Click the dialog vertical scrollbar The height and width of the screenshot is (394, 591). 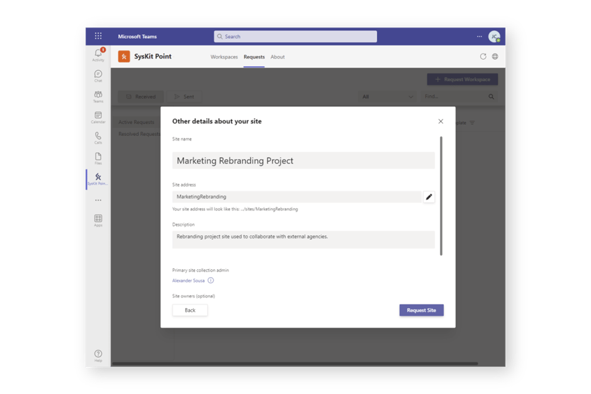(441, 196)
